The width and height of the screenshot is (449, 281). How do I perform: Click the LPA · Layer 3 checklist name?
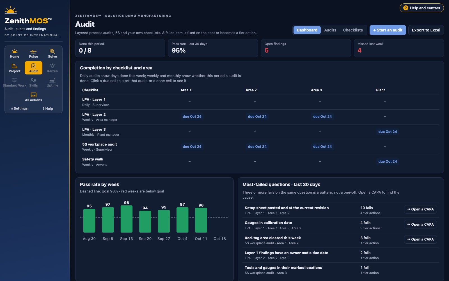tap(94, 130)
